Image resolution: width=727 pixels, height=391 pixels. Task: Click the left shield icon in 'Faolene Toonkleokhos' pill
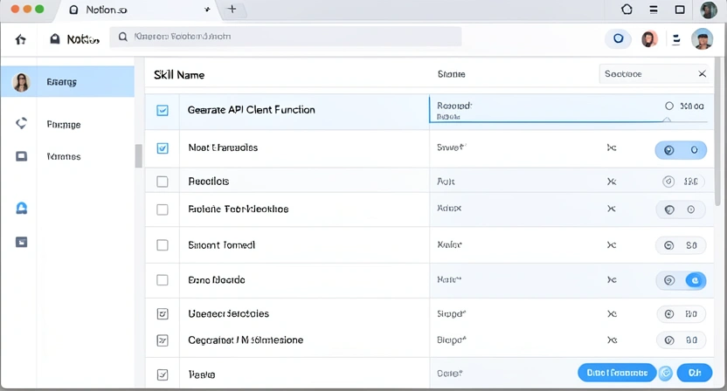[x=669, y=209]
